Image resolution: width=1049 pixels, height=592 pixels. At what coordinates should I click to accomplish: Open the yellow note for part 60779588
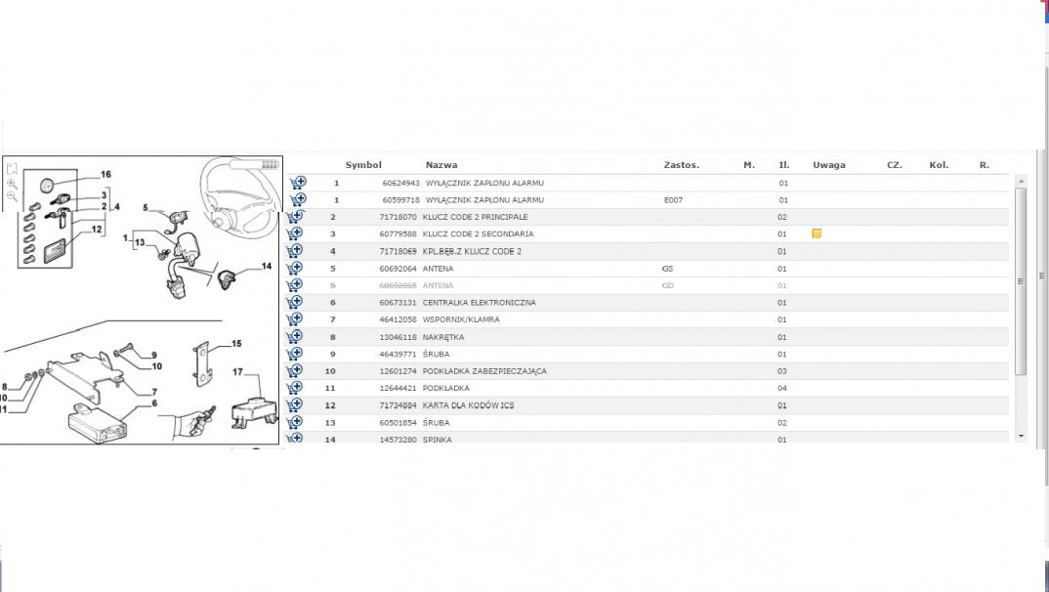(x=817, y=233)
